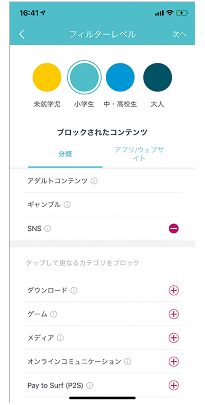Open info icon beside ギャンブル

click(x=67, y=205)
